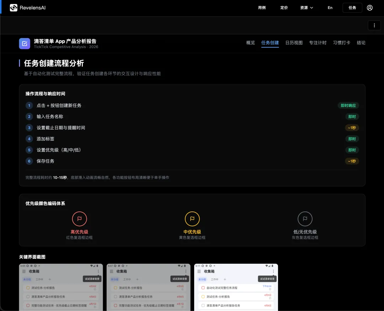Click the 添加标签 step text

pos(46,139)
